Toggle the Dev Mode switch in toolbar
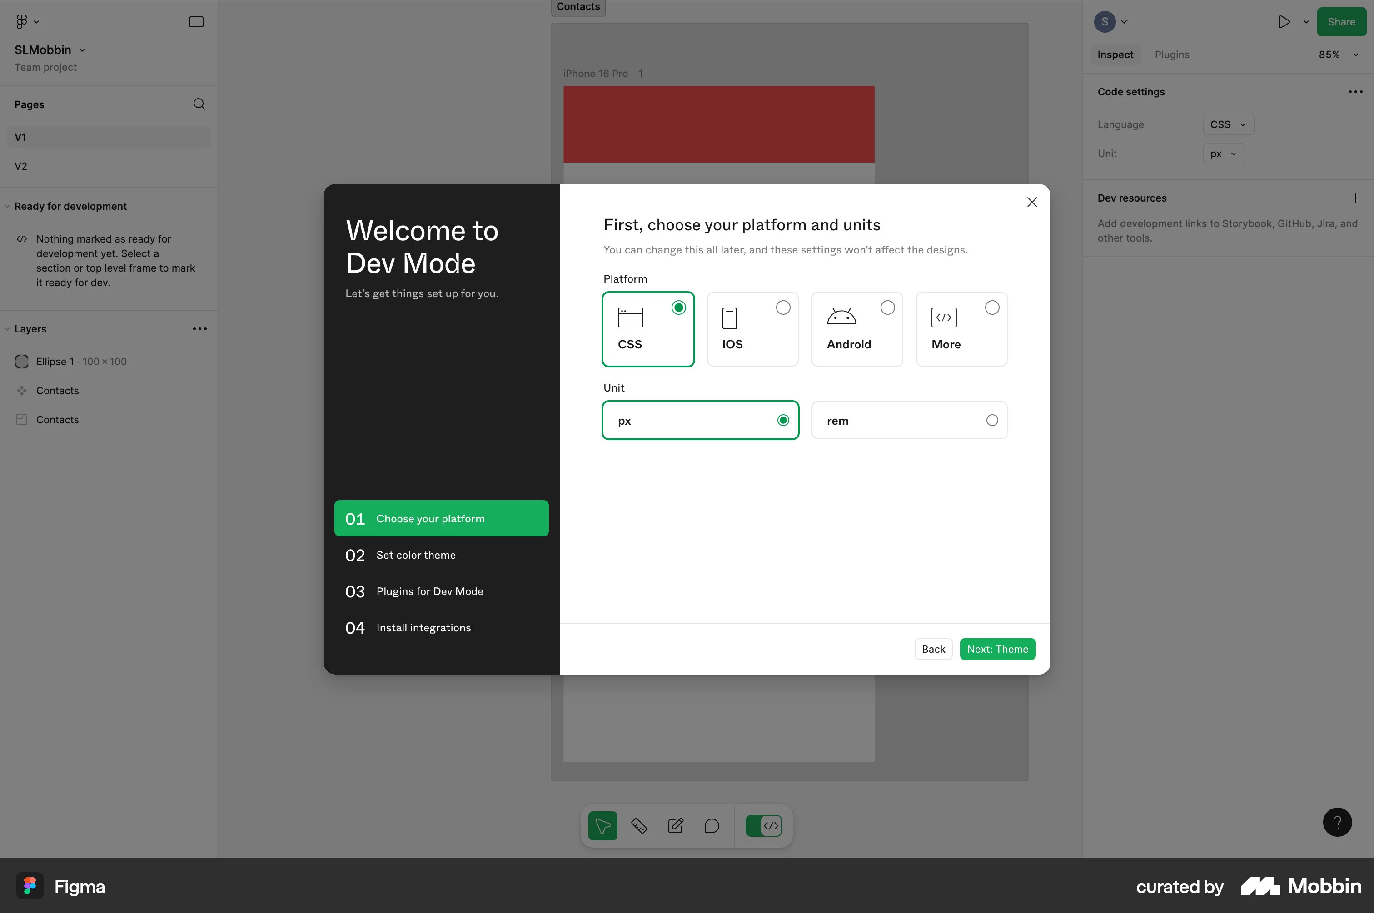The height and width of the screenshot is (913, 1374). (764, 826)
